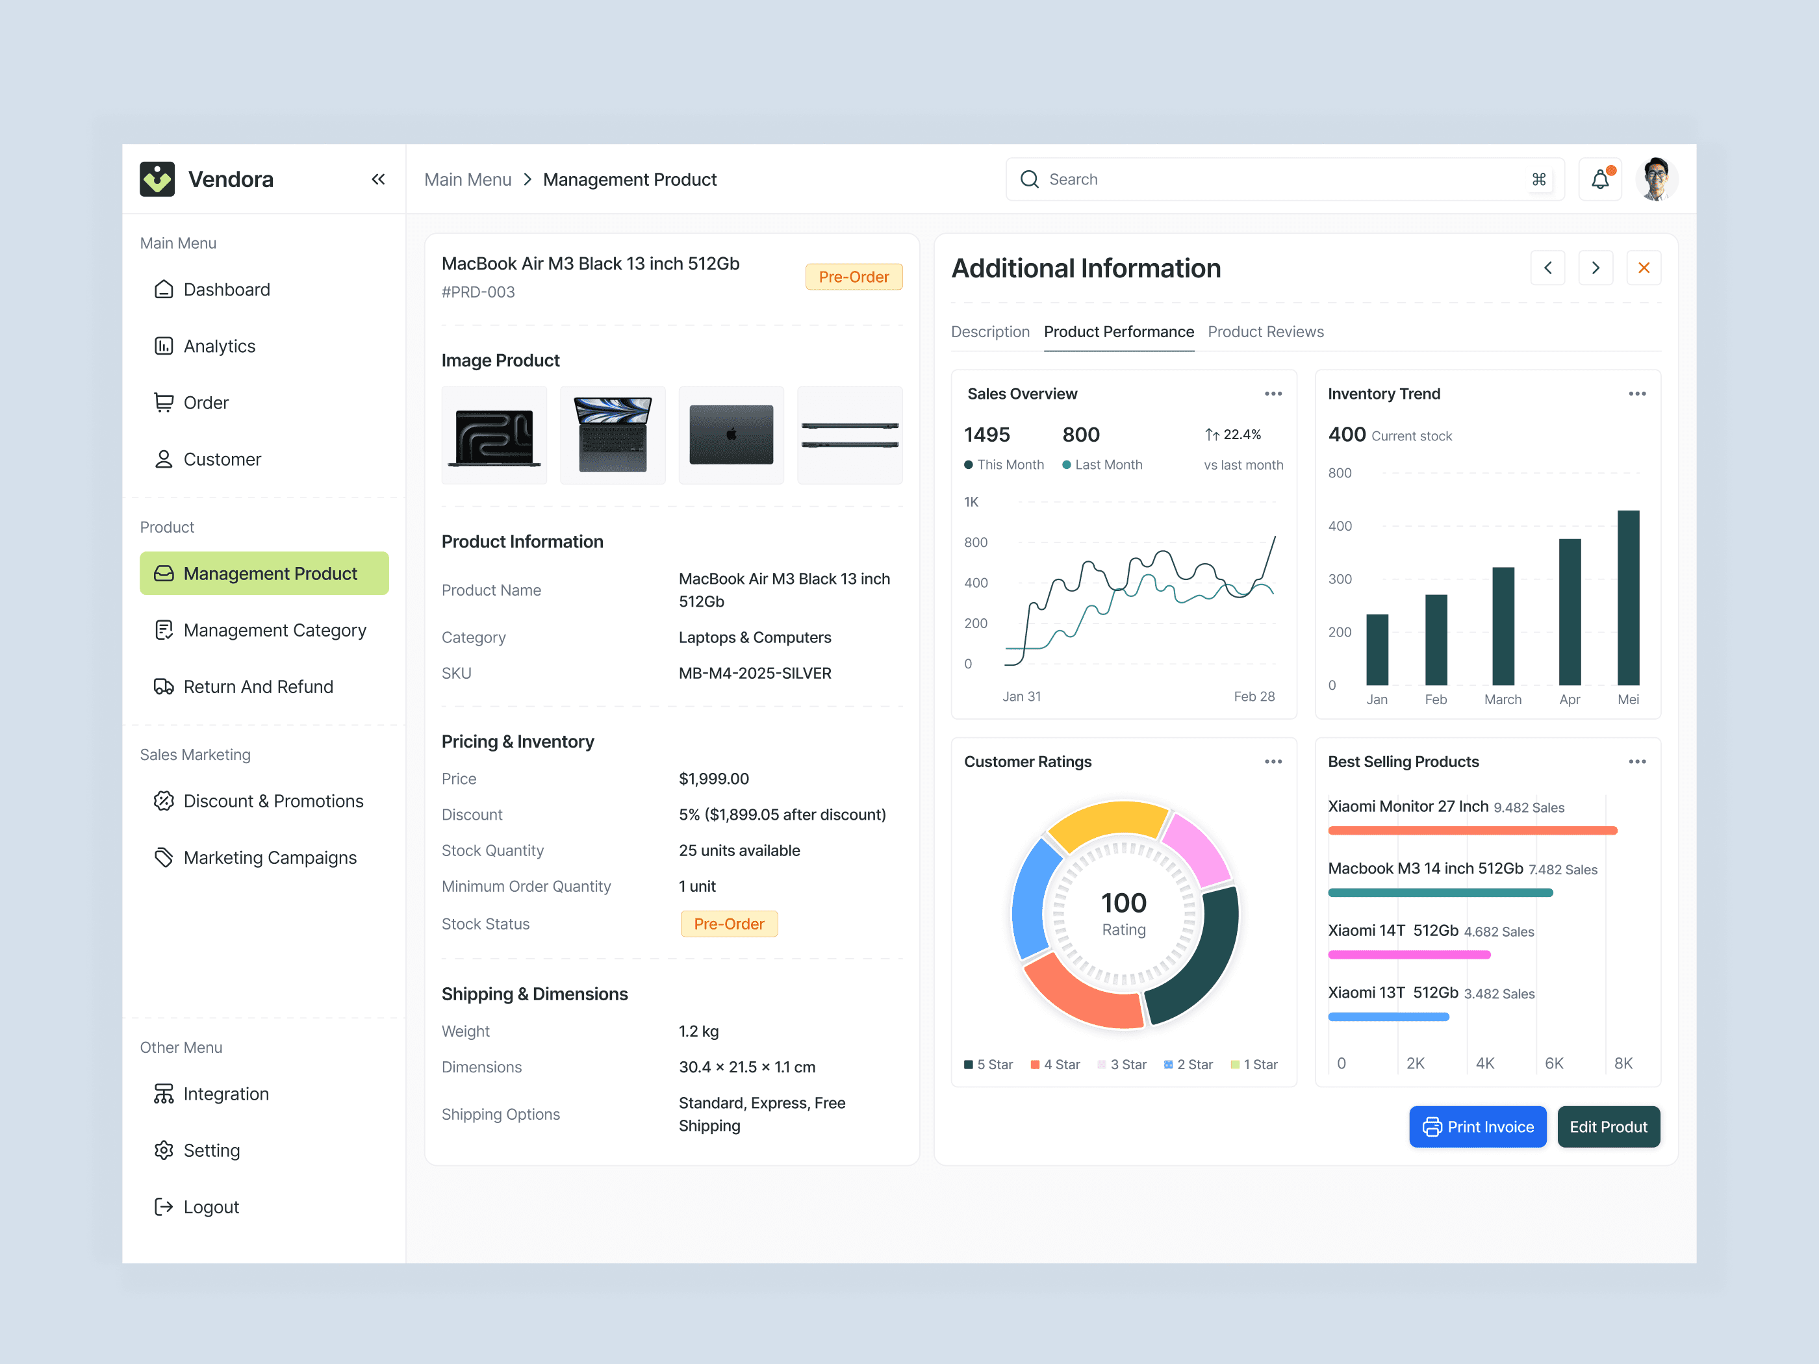
Task: Open the Order cart menu item
Action: (205, 403)
